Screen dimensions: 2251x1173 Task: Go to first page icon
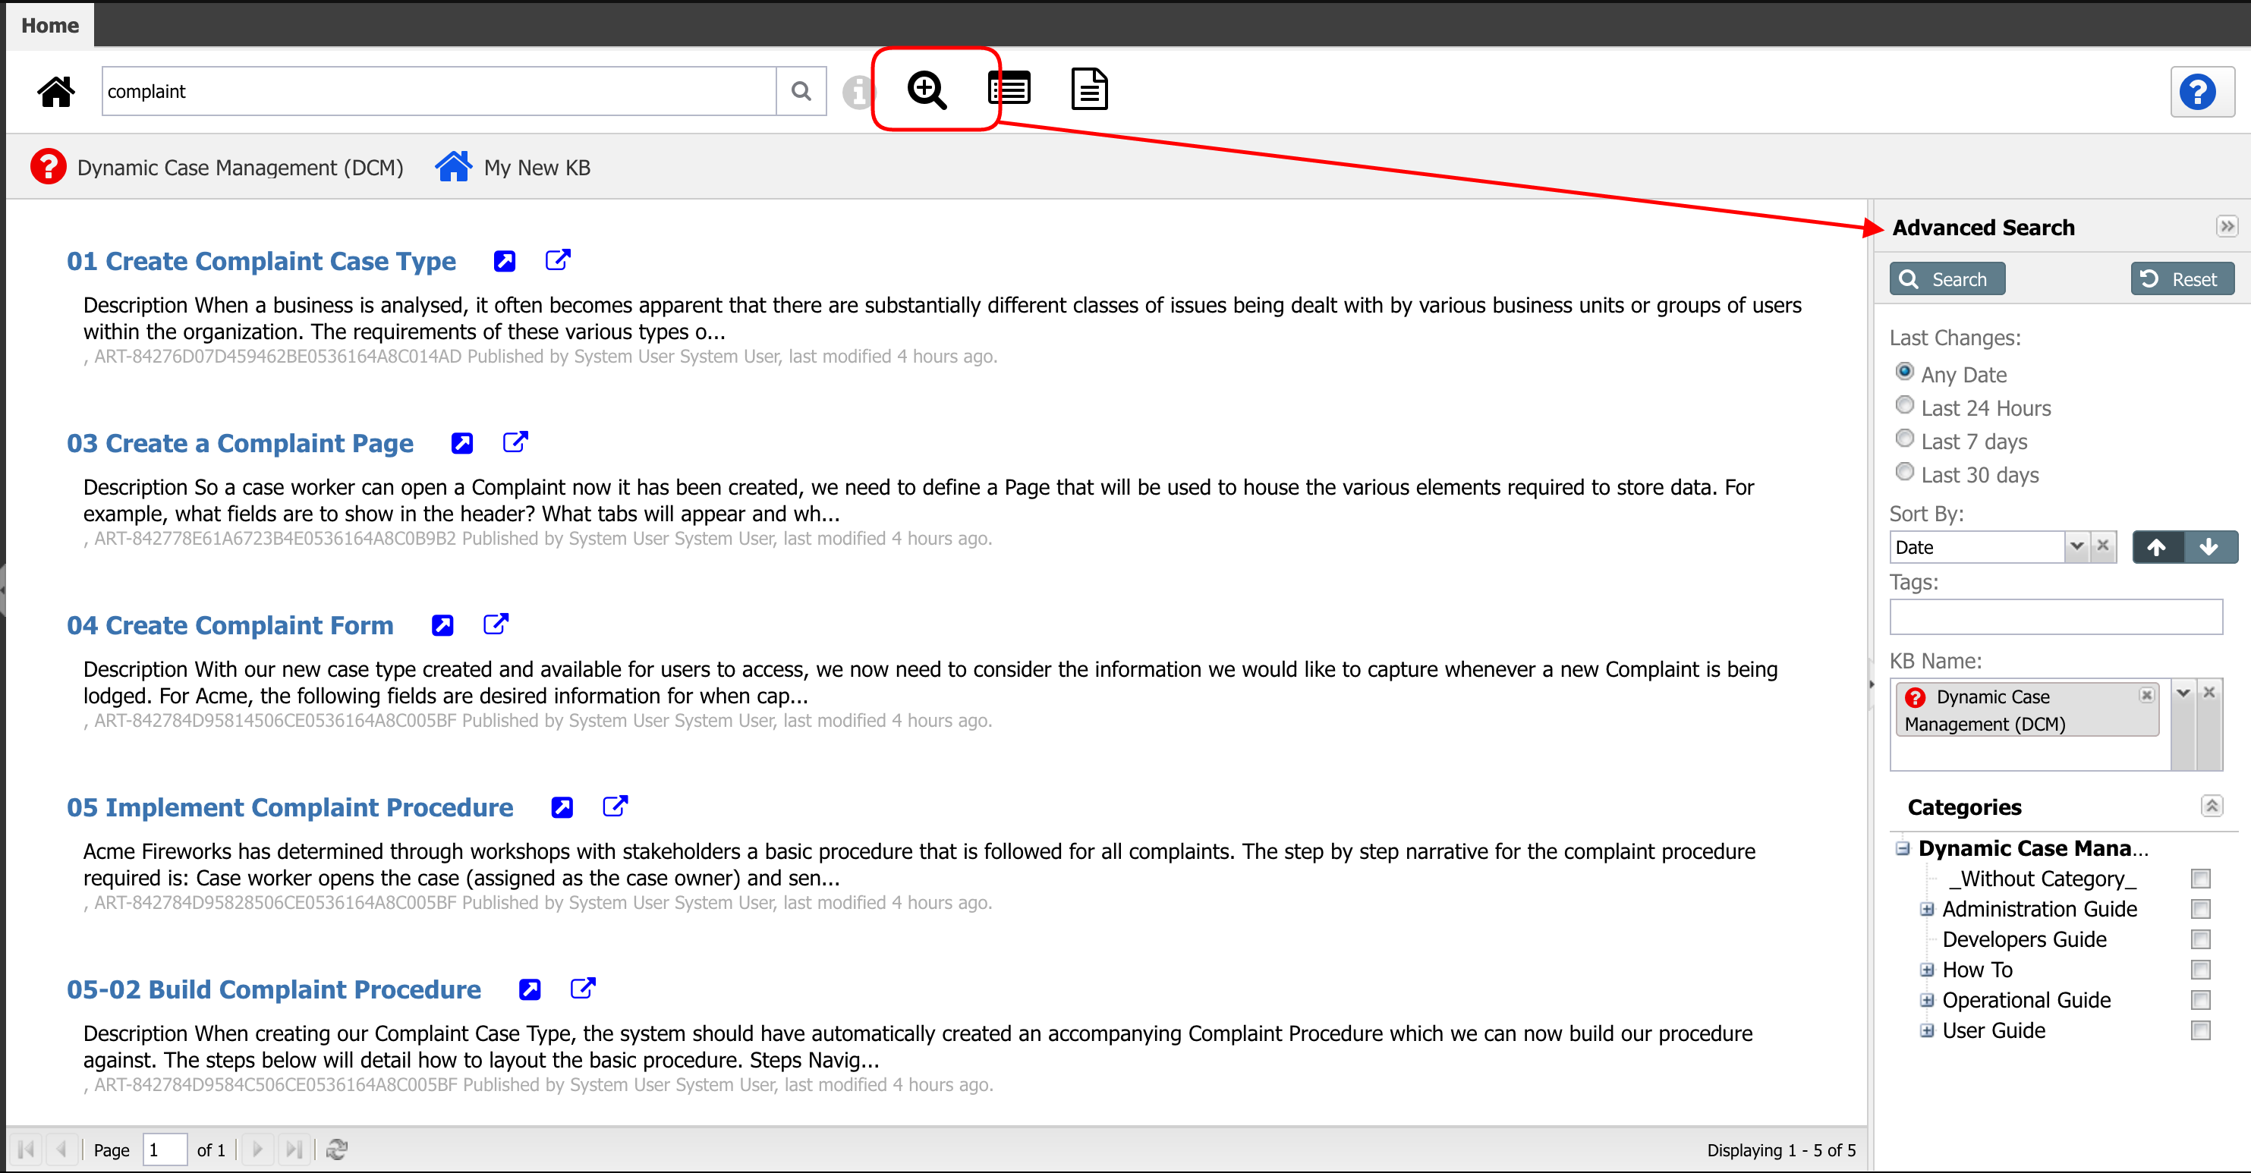tap(27, 1149)
